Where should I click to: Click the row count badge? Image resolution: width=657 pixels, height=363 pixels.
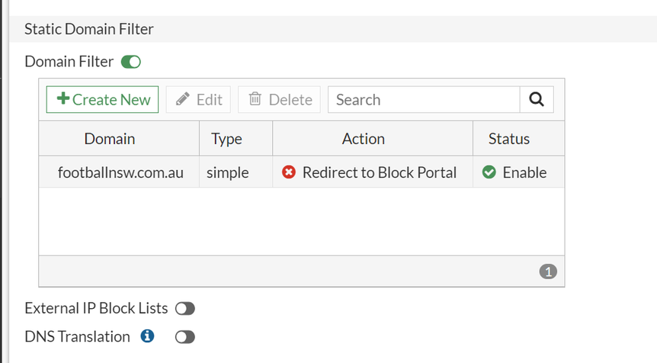[548, 271]
